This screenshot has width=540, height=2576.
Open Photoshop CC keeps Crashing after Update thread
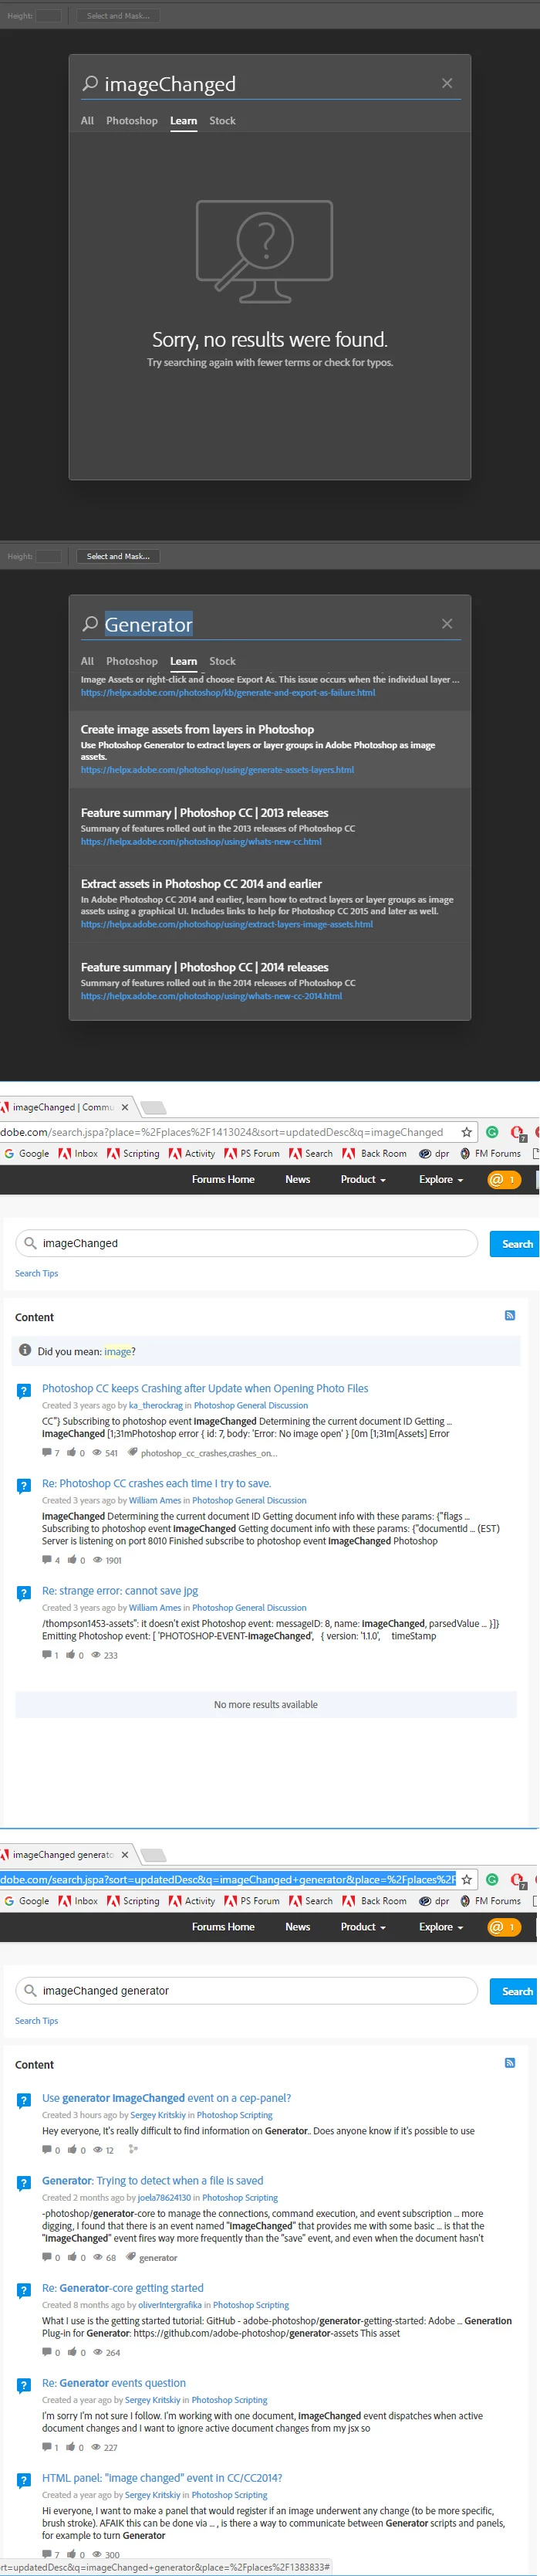204,1389
